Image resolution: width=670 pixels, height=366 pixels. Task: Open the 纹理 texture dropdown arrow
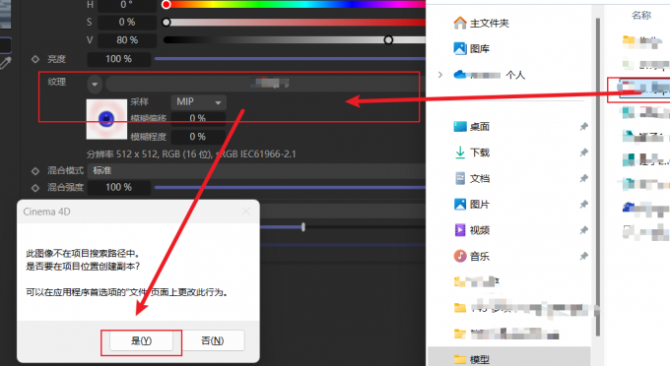click(x=95, y=84)
